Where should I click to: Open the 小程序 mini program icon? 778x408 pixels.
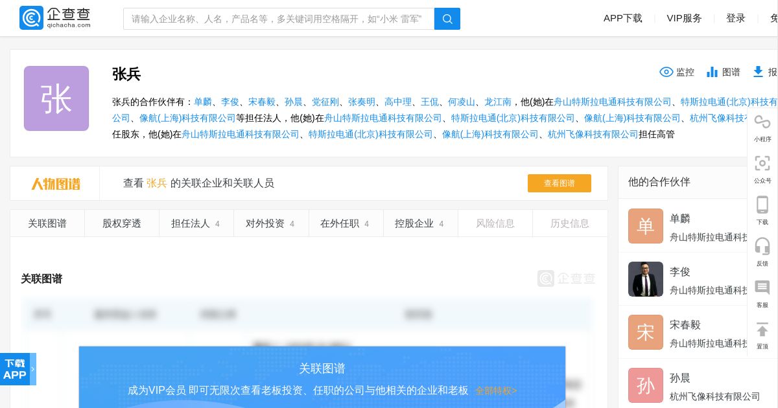[x=762, y=122]
